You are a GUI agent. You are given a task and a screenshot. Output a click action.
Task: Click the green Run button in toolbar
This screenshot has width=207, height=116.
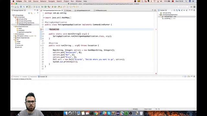45,7
